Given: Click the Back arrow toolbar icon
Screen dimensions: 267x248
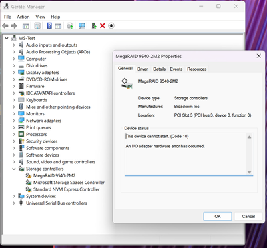Looking at the screenshot, I should (5, 26).
